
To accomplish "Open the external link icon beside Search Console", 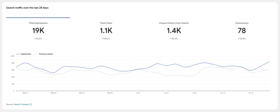I will click(31, 104).
